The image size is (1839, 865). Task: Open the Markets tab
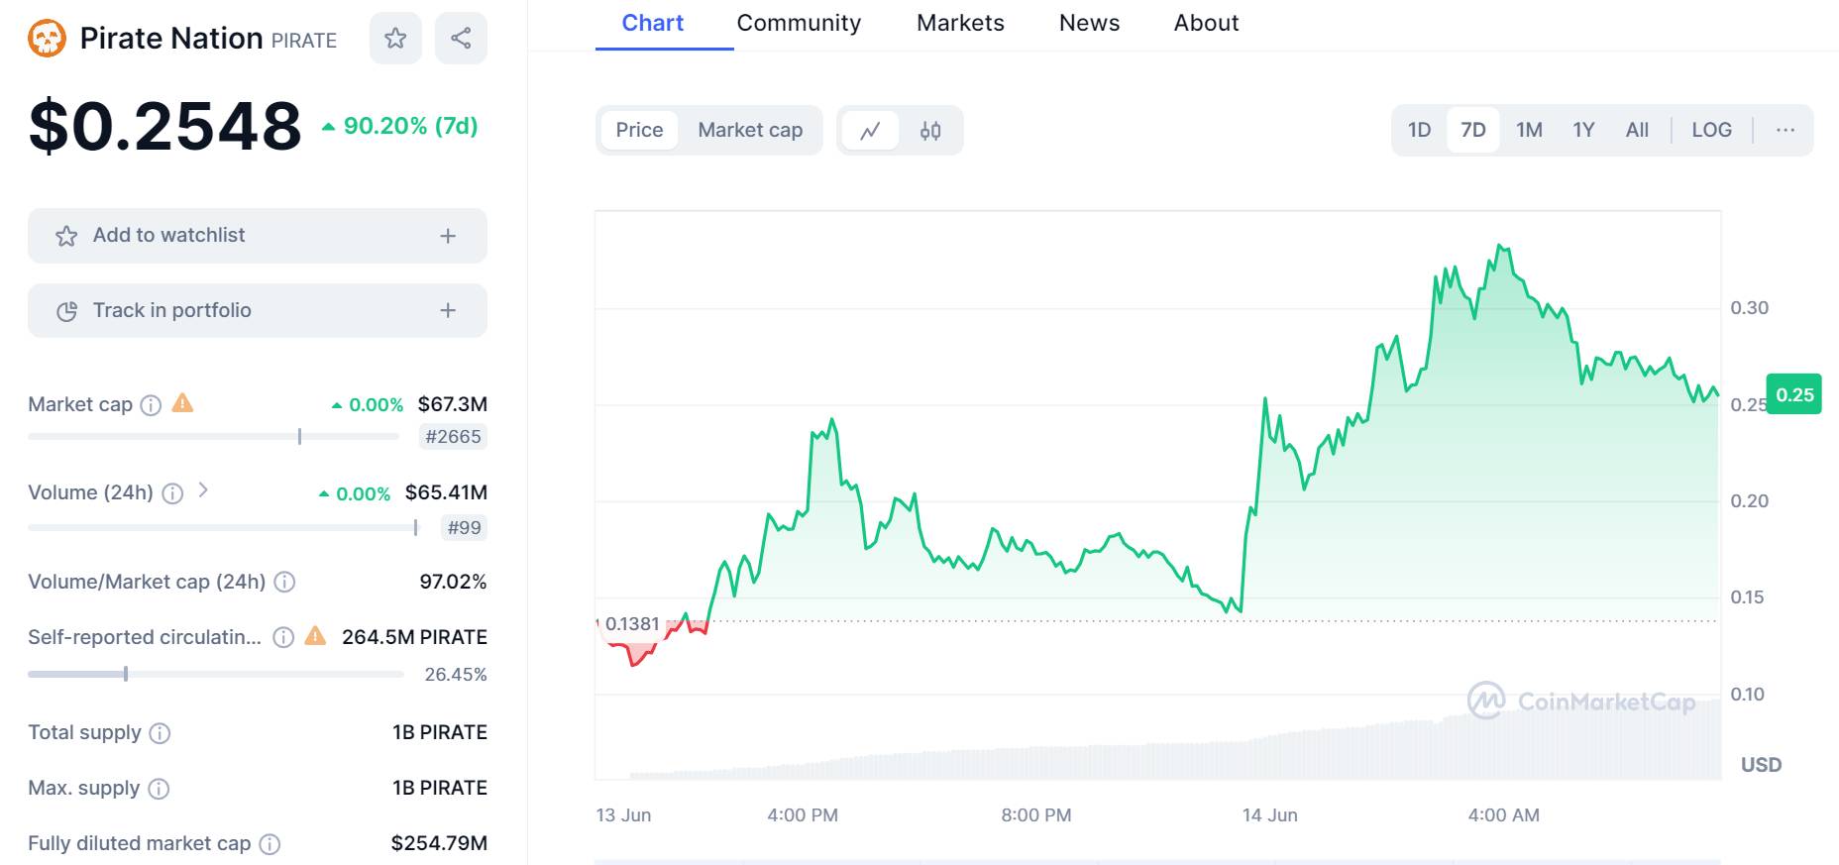(x=960, y=23)
